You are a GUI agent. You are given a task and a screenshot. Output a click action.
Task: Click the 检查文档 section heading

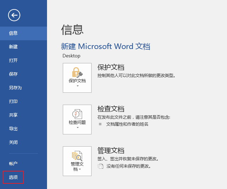(x=111, y=109)
